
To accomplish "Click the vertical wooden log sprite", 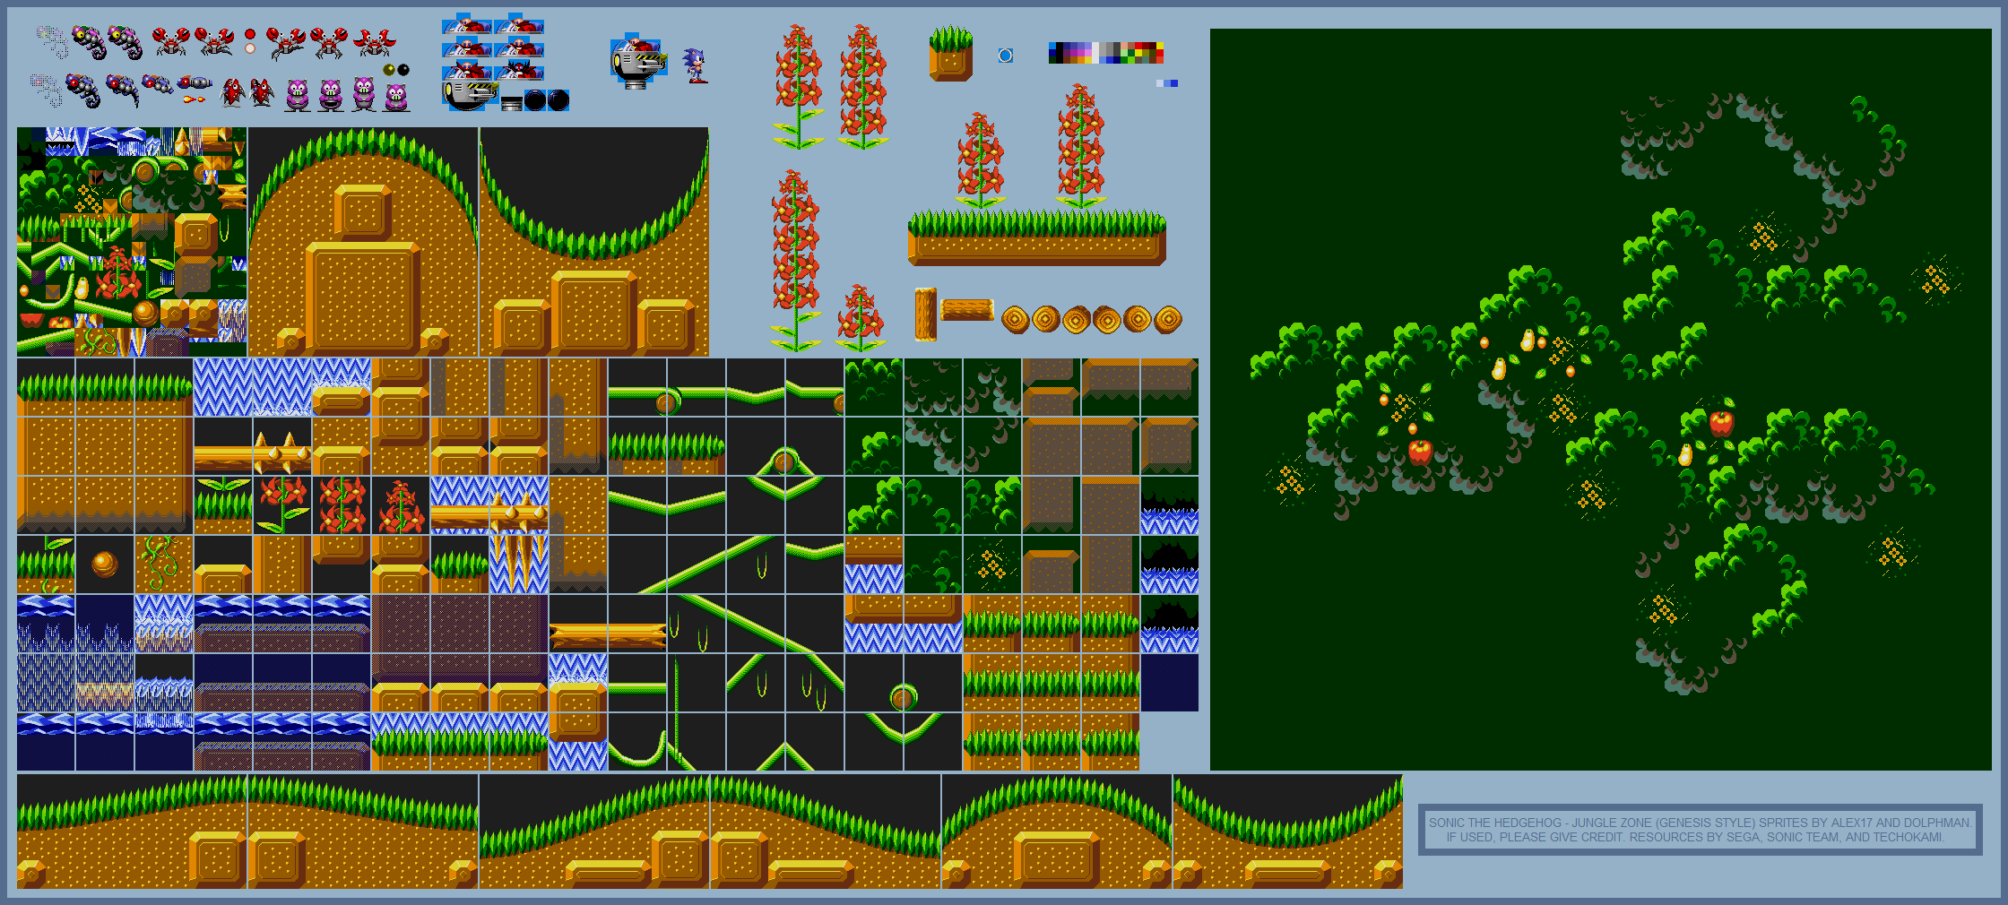I will click(x=925, y=315).
